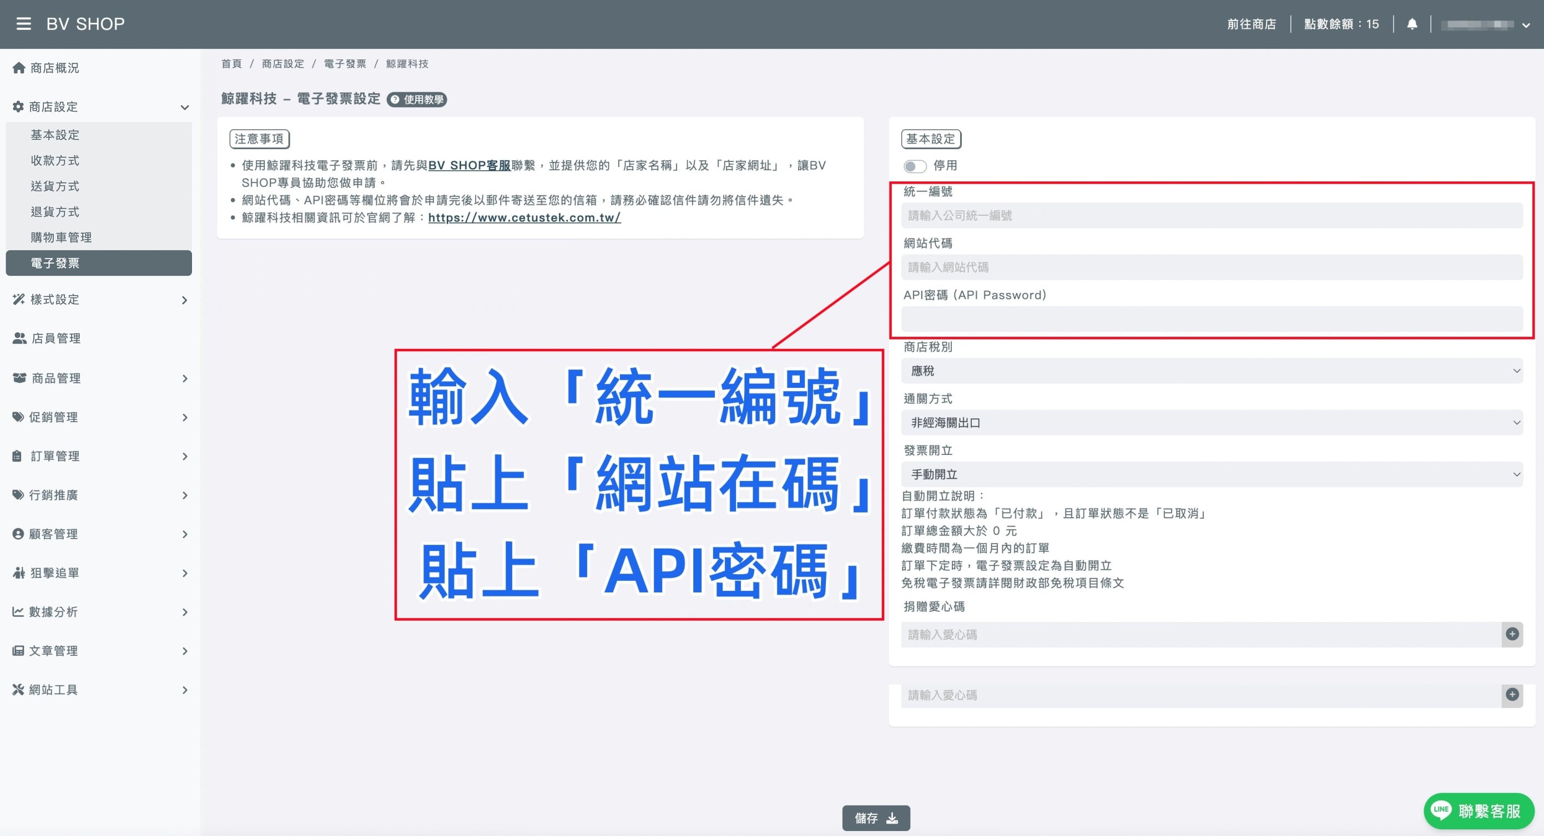The height and width of the screenshot is (836, 1544).
Task: Open the user account dropdown arrow
Action: (x=1527, y=25)
